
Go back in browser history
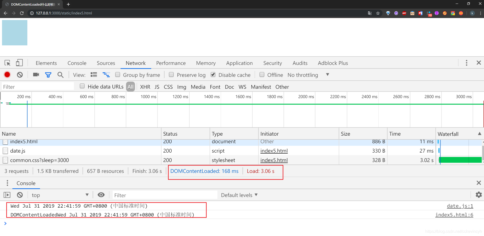coord(6,13)
